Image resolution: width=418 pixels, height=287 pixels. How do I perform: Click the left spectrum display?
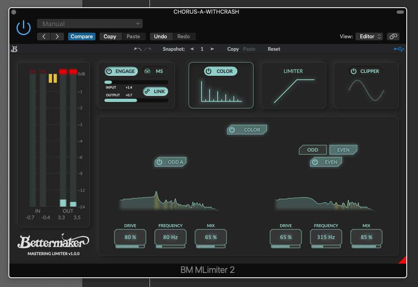point(170,201)
